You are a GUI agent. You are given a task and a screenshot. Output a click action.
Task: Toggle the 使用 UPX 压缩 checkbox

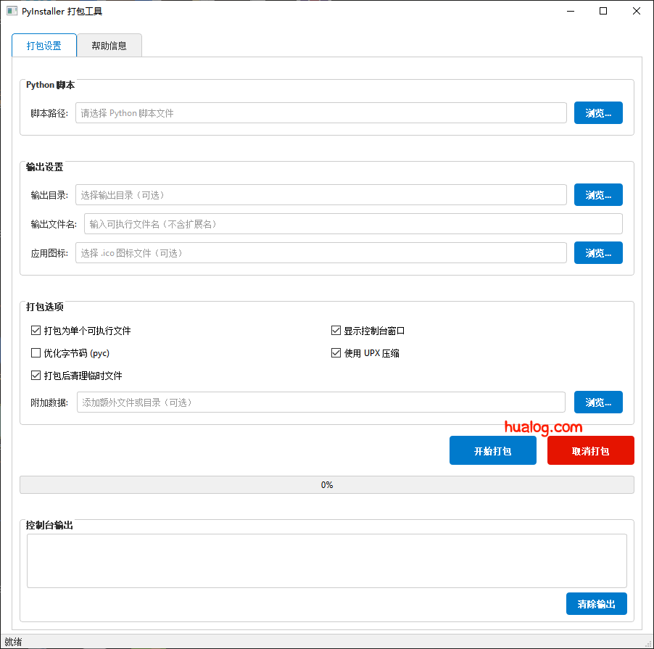[x=336, y=352]
